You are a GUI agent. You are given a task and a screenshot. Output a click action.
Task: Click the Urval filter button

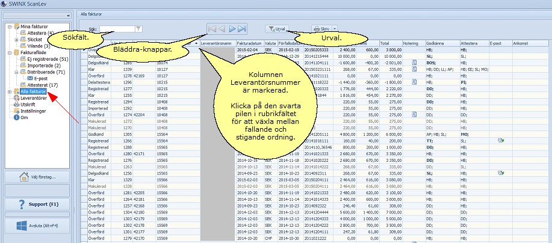click(x=277, y=29)
